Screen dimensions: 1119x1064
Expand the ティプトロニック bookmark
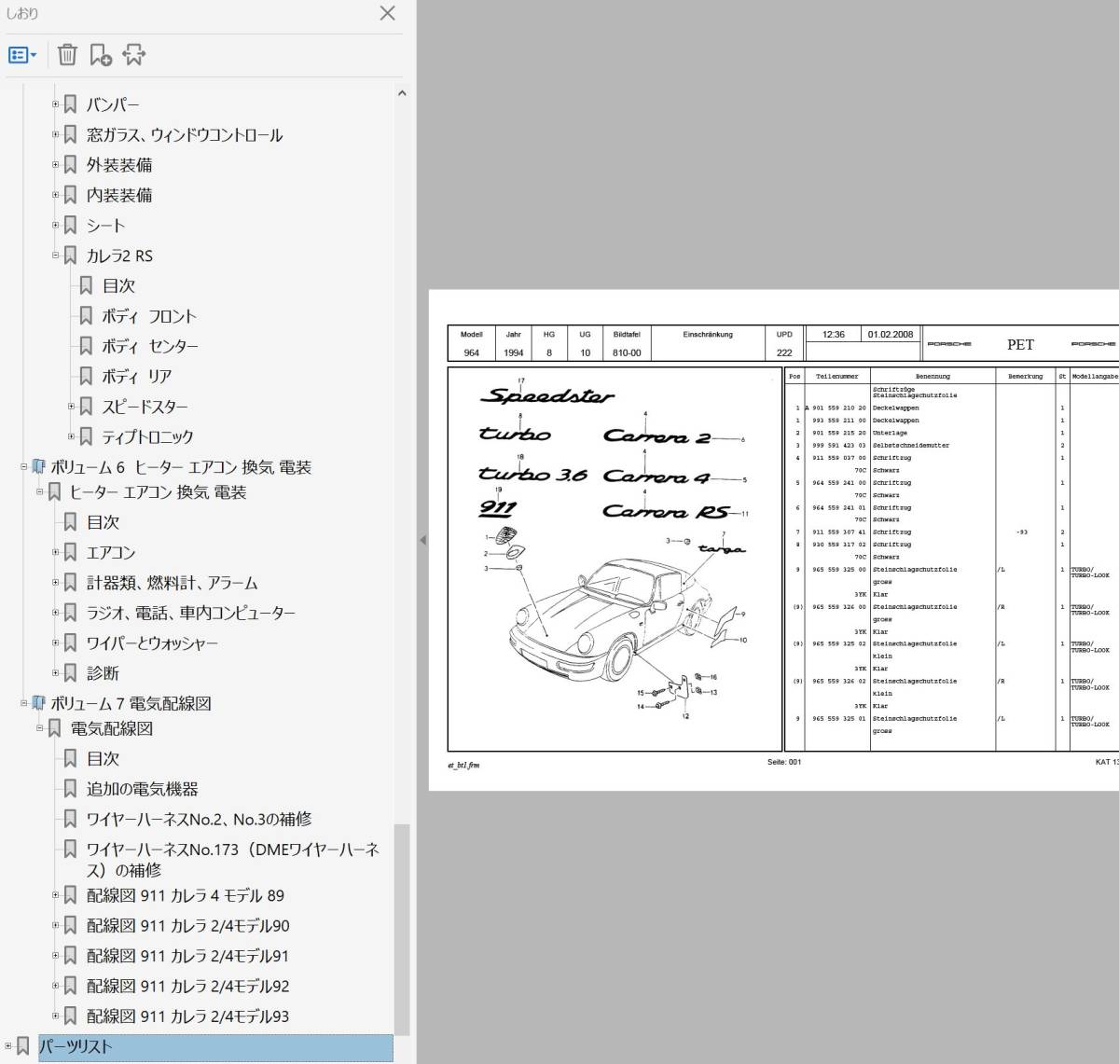tap(71, 436)
